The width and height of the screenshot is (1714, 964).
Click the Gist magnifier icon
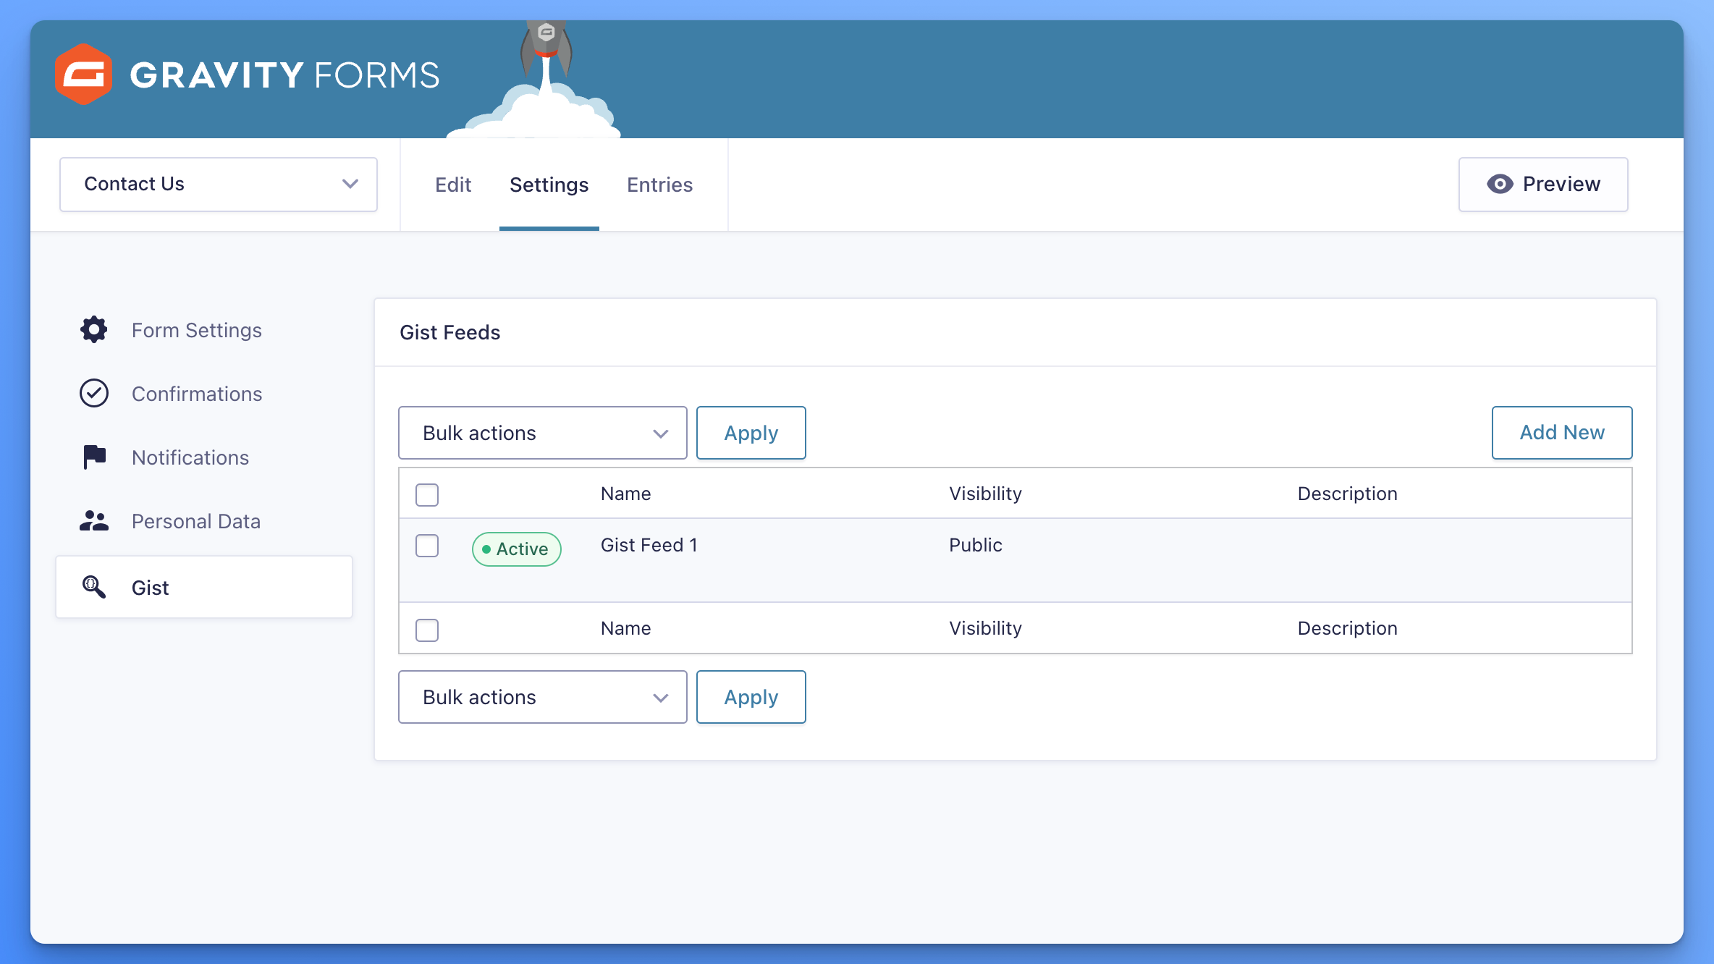[x=94, y=587]
